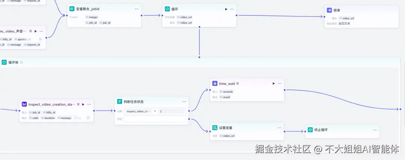Open the more options menu on 循环 node
This screenshot has height=160, width=405.
(x=232, y=9)
